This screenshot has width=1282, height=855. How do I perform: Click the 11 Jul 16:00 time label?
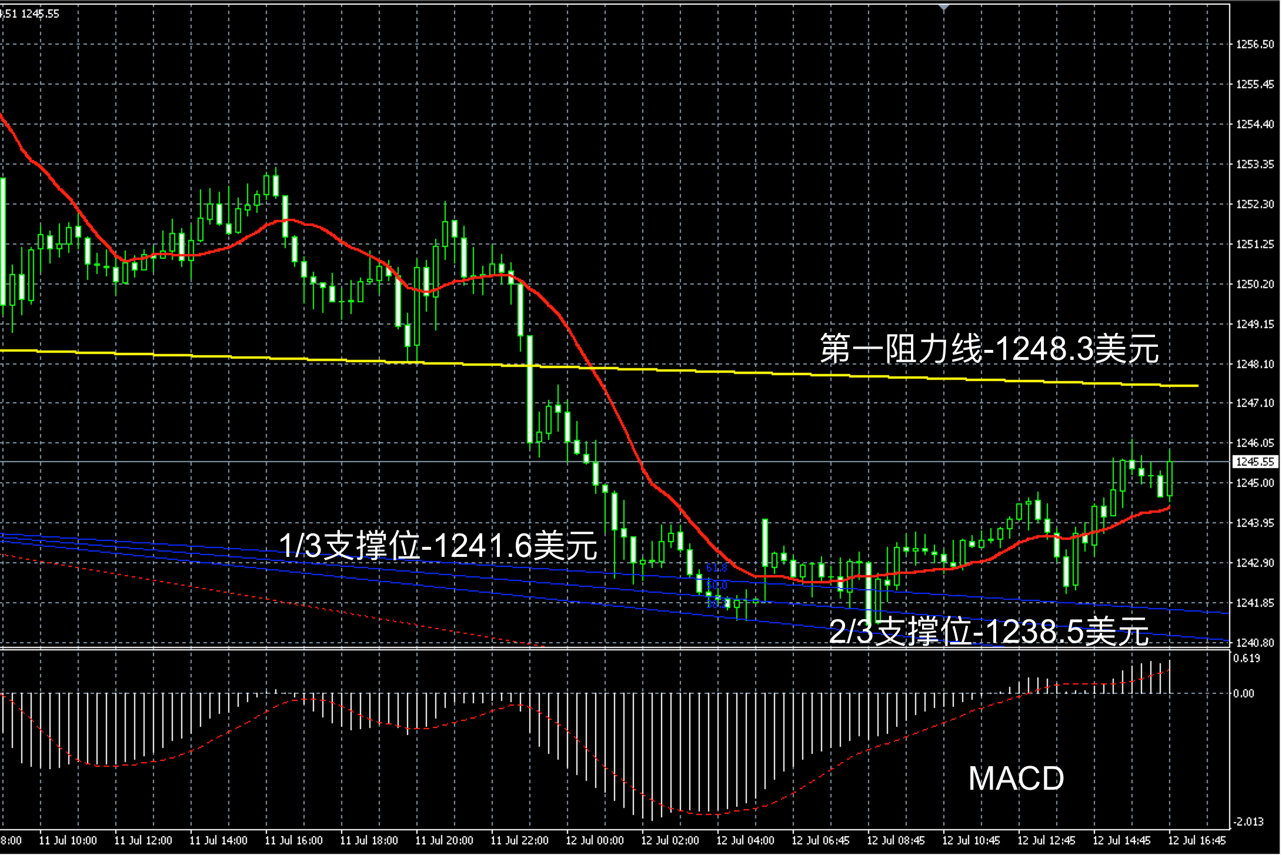[293, 840]
